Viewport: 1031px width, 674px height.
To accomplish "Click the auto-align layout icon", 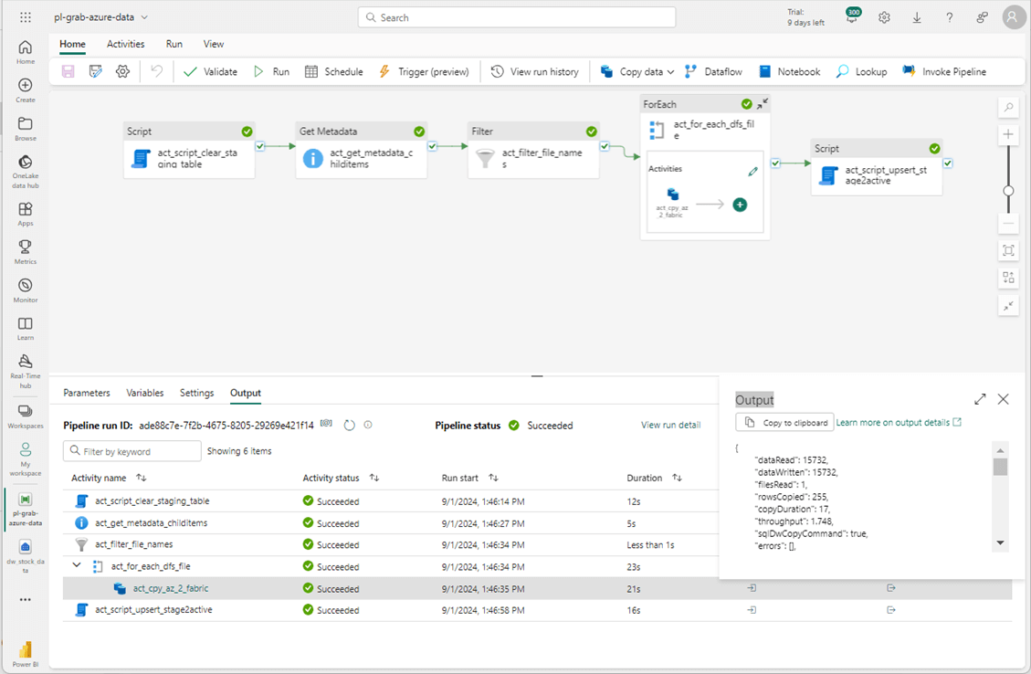I will [x=1008, y=278].
